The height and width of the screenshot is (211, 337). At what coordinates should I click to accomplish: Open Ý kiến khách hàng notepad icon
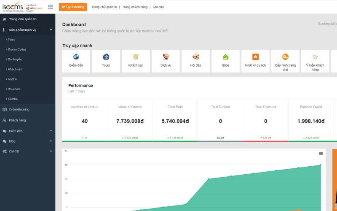click(x=315, y=57)
